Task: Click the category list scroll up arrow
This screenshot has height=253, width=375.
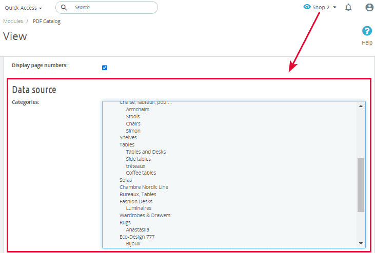Action: coord(361,106)
